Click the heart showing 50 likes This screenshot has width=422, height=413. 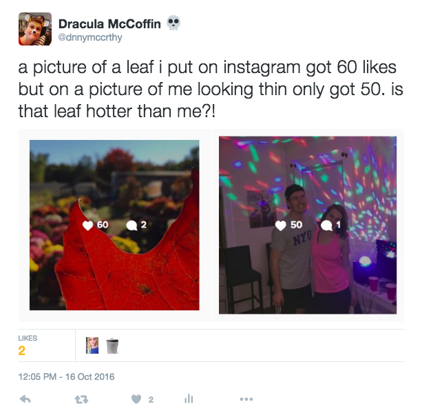(x=280, y=225)
